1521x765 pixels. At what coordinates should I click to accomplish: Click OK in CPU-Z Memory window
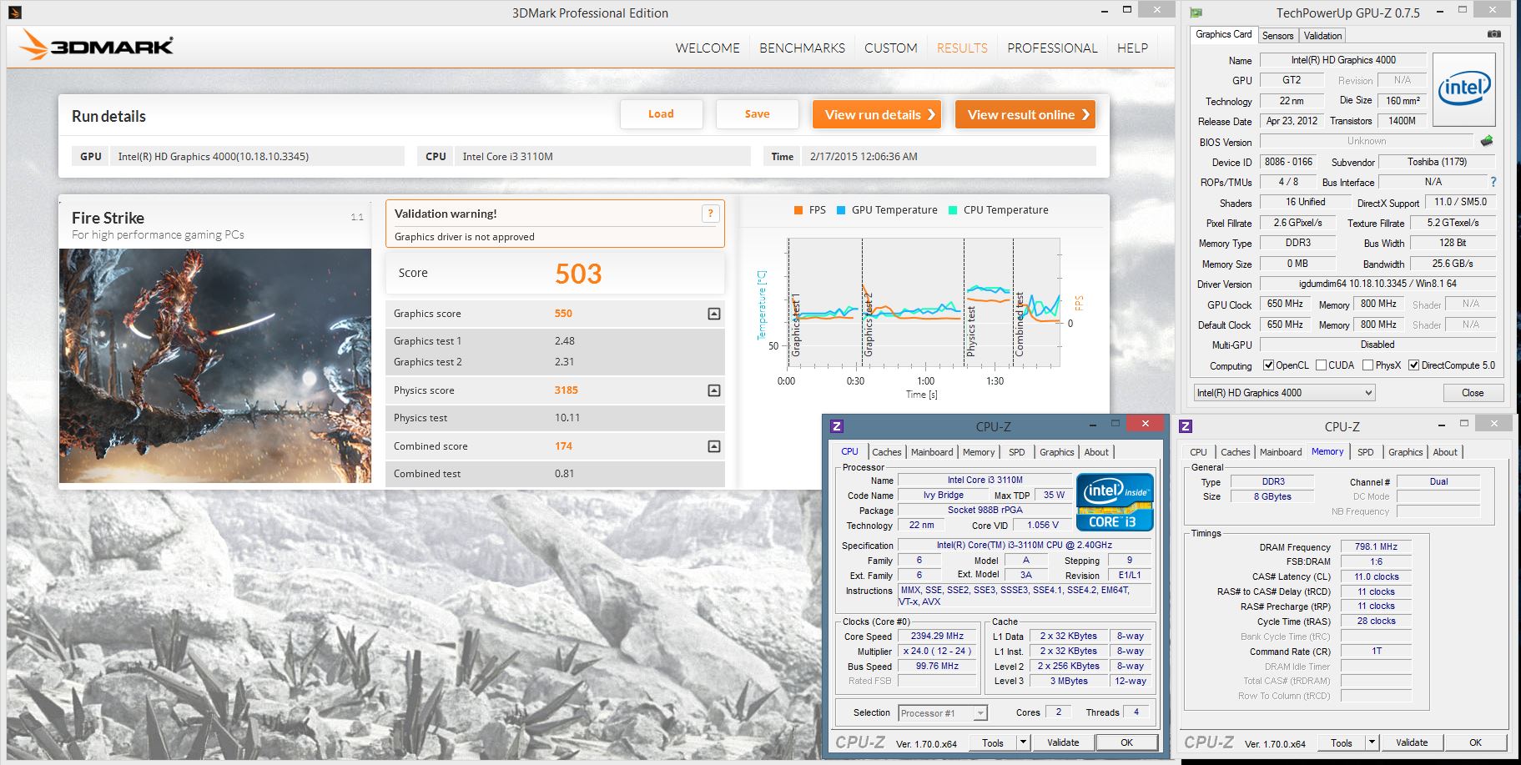(x=1475, y=742)
